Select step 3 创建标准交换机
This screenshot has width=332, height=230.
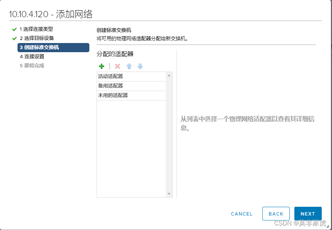[53, 48]
